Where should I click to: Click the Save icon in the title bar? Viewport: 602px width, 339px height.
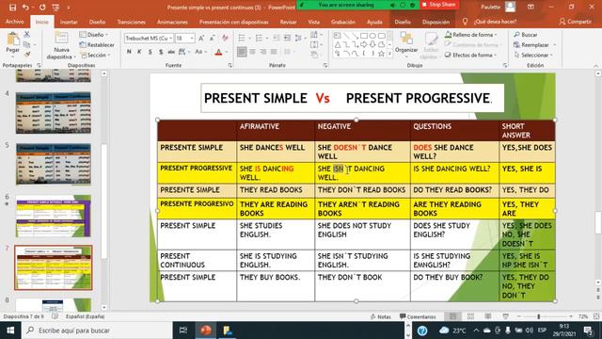pos(12,8)
